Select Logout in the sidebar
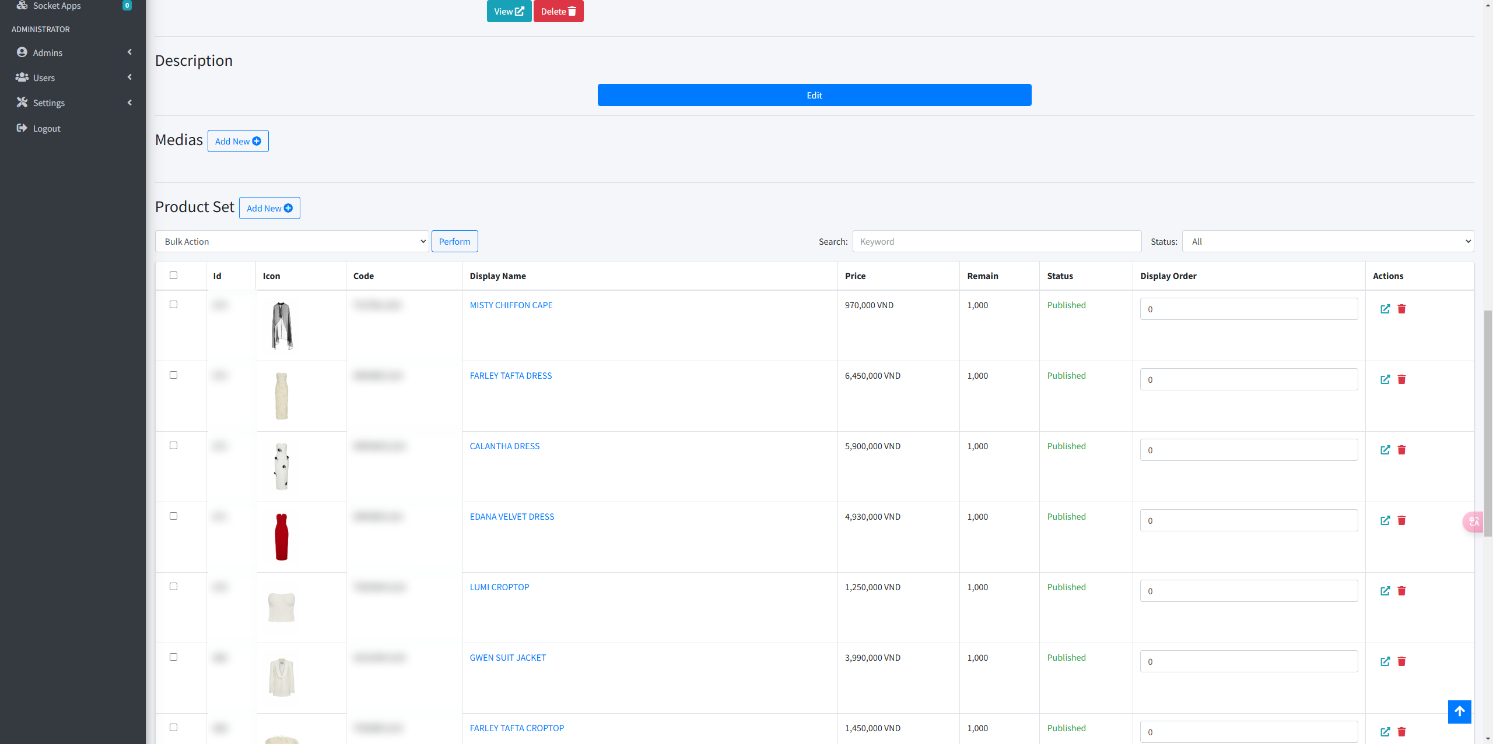Viewport: 1493px width, 744px height. pyautogui.click(x=73, y=128)
